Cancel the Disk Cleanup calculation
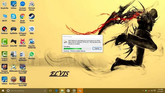Image resolution: width=165 pixels, height=93 pixels. coord(97,48)
